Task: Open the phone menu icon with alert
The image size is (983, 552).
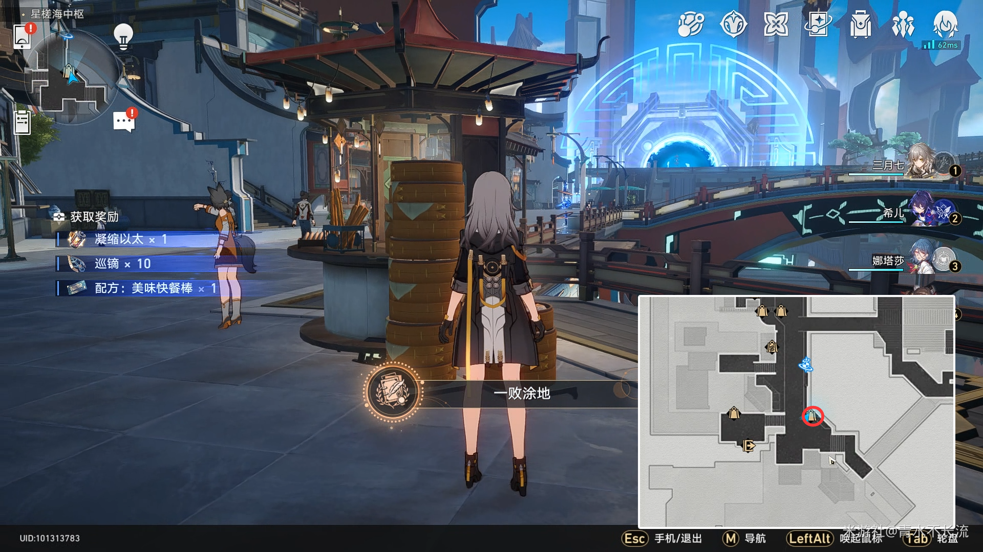Action: click(23, 36)
